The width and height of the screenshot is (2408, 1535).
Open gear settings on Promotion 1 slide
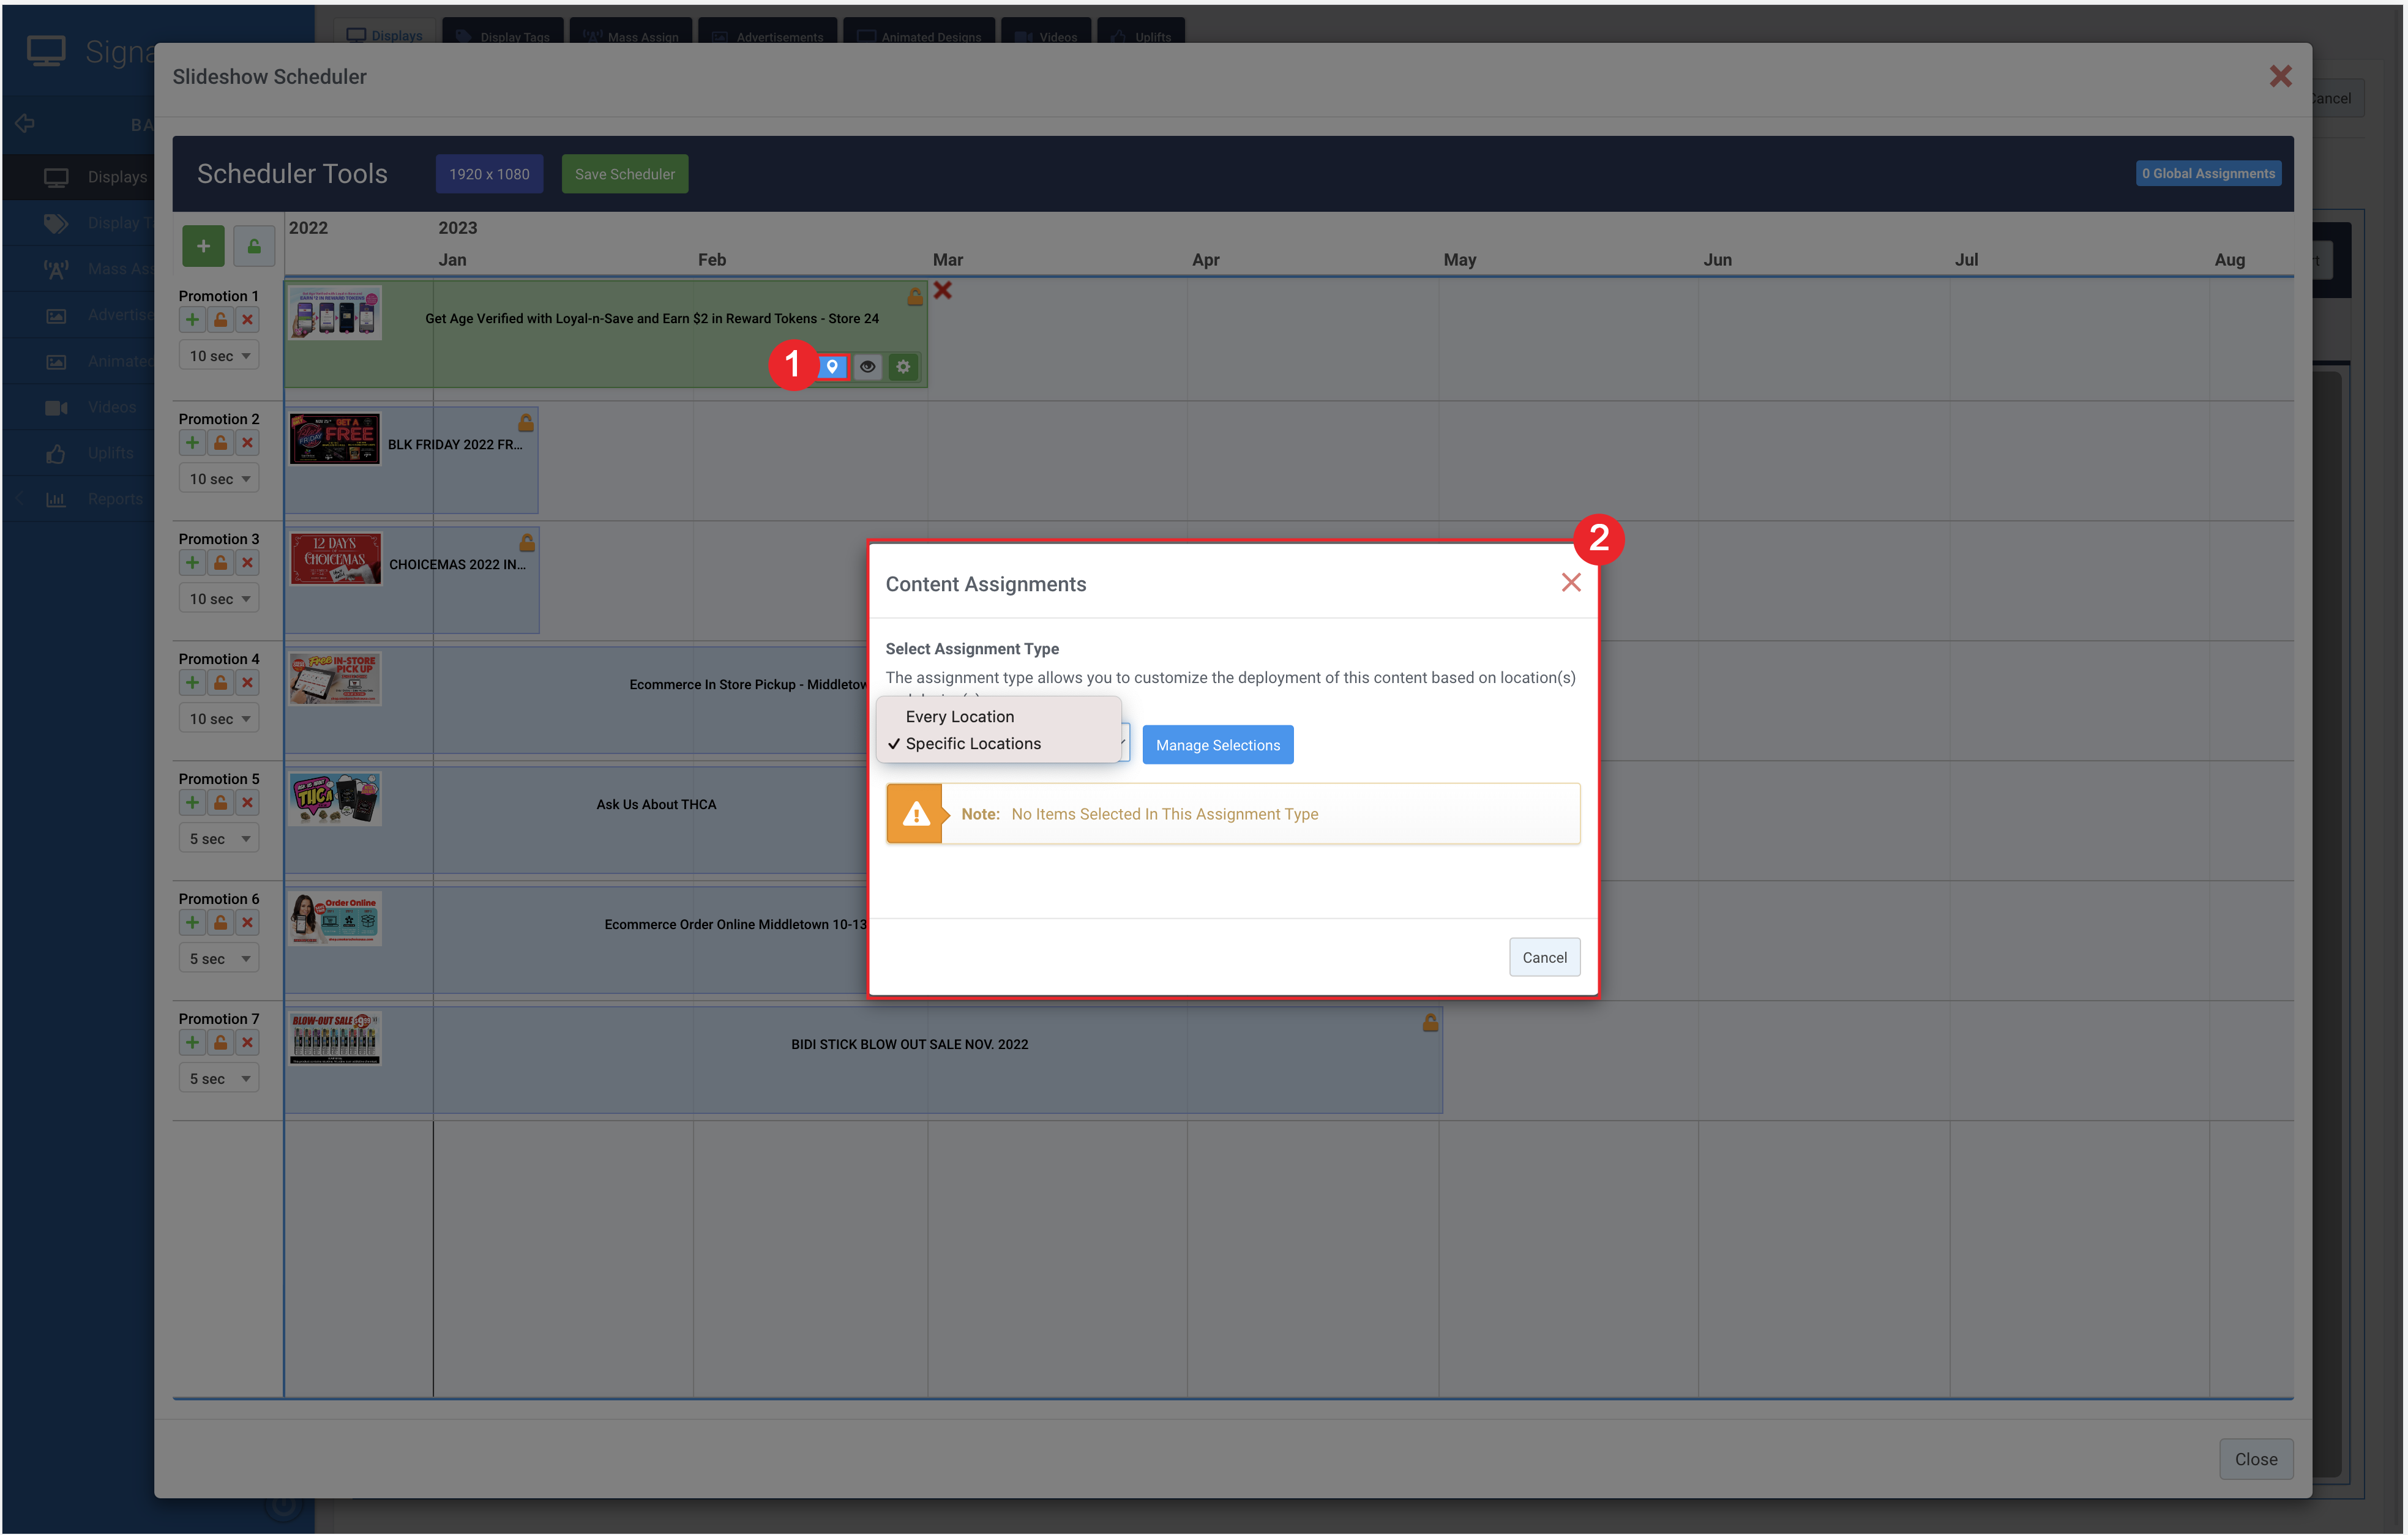click(903, 367)
